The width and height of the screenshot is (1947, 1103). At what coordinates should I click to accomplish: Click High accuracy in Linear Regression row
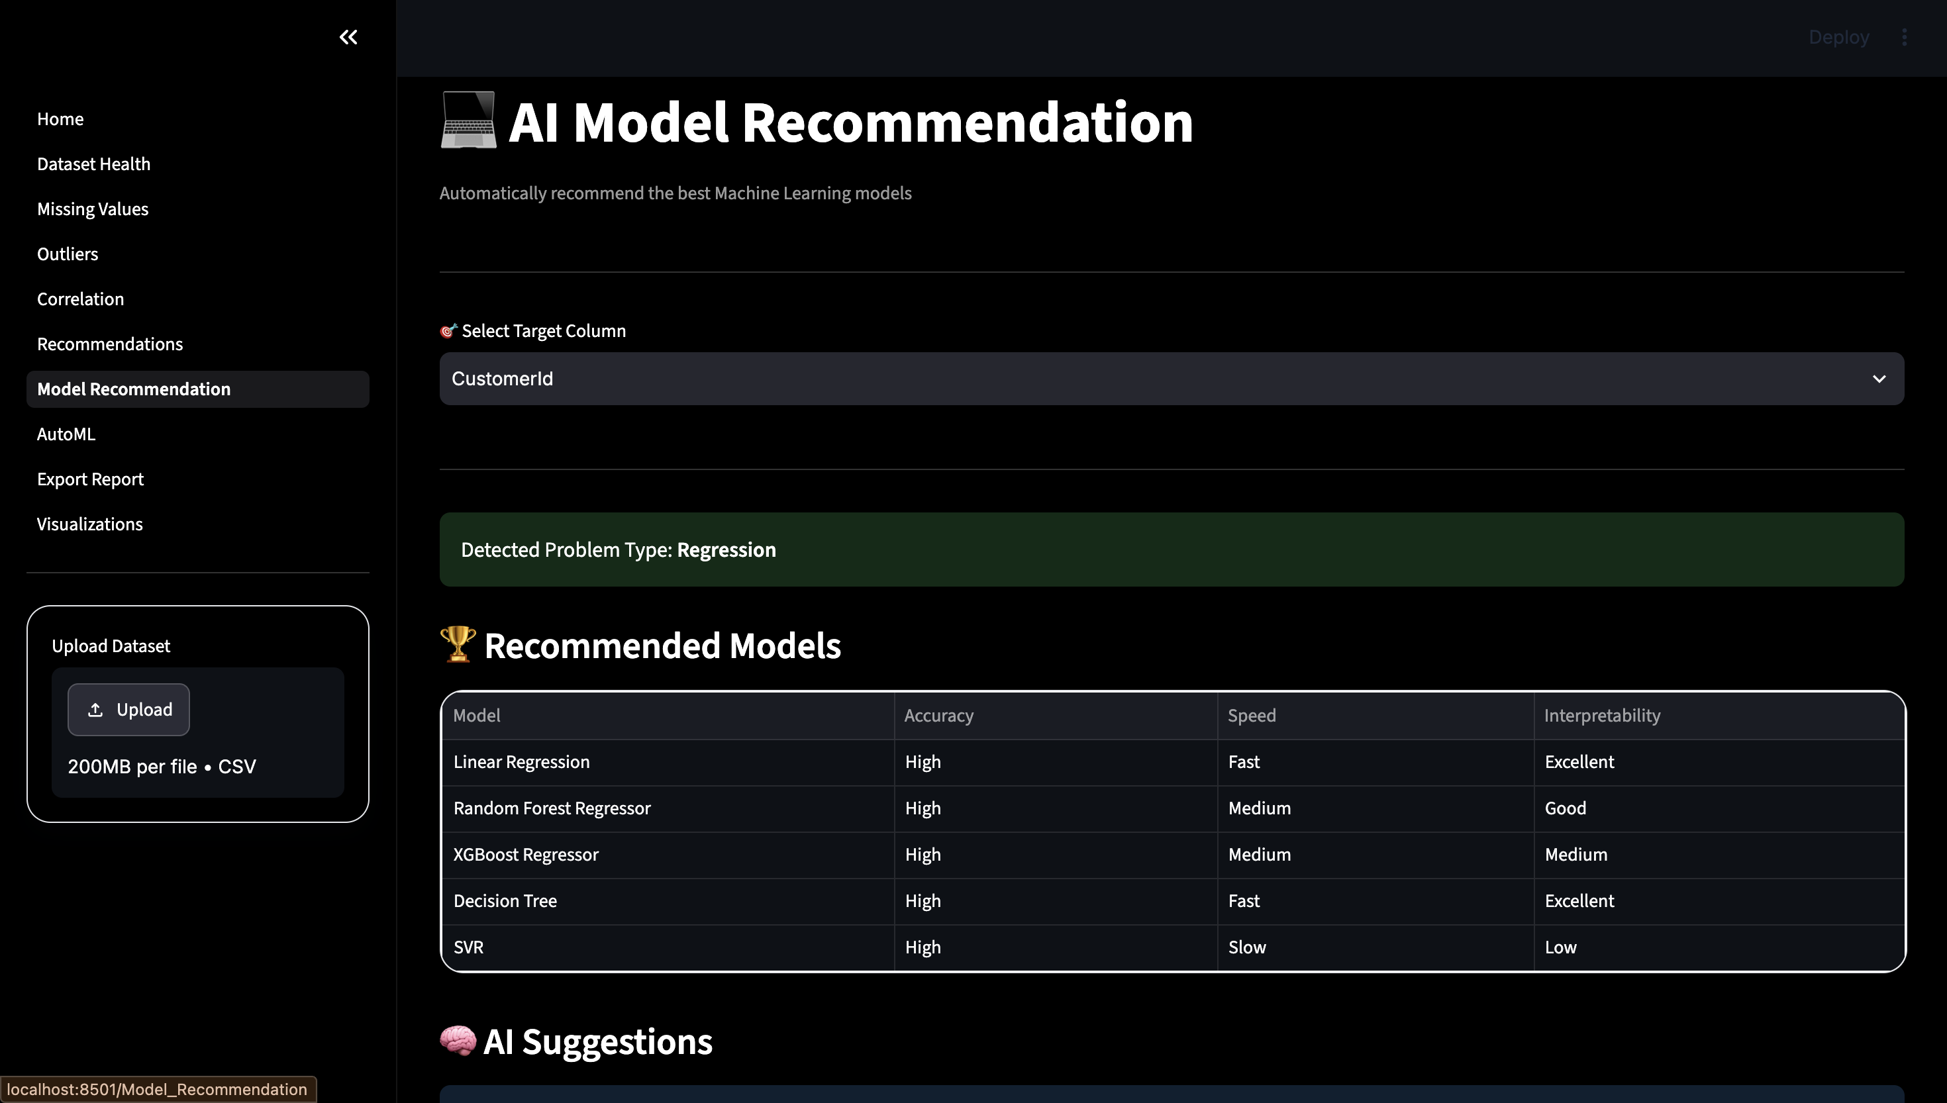coord(1056,762)
